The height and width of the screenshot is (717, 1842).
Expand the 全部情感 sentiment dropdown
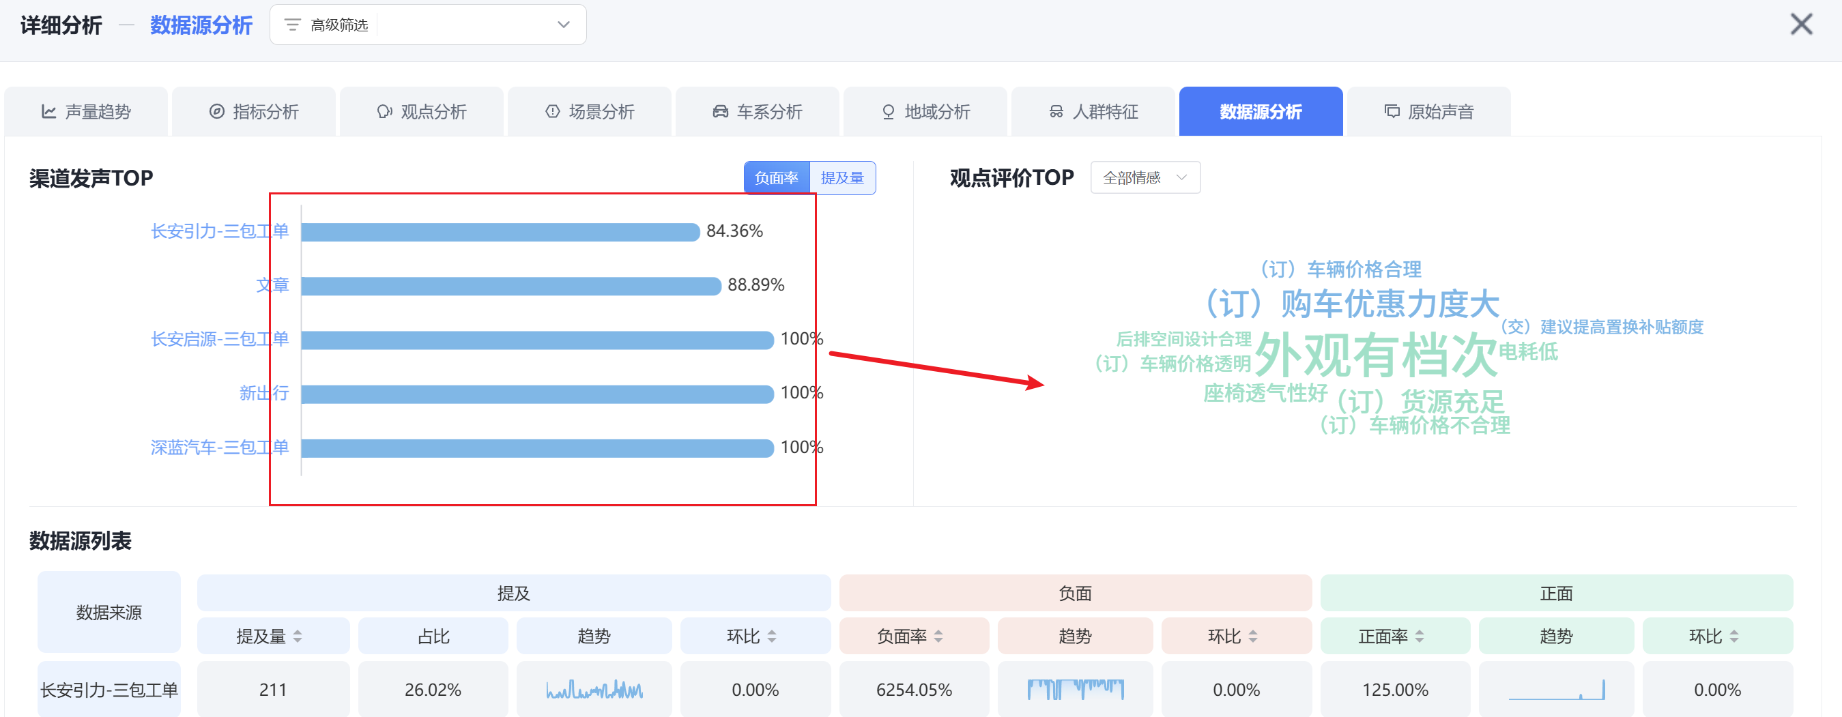(1144, 178)
